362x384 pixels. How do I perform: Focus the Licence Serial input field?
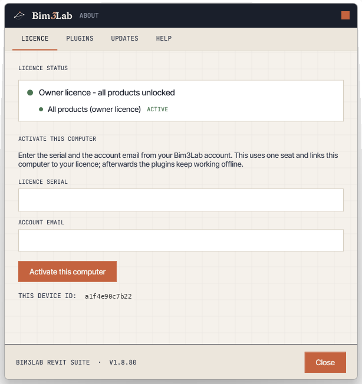pos(181,200)
